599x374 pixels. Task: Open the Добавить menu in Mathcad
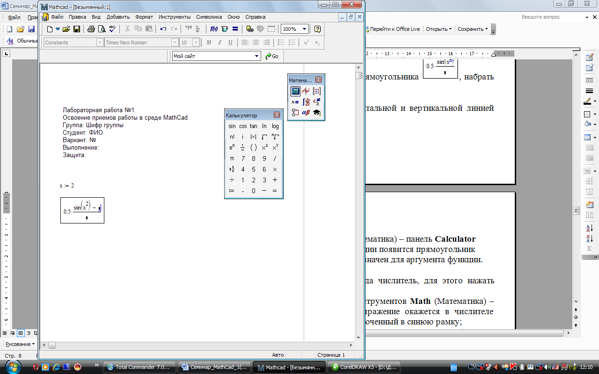pyautogui.click(x=118, y=17)
